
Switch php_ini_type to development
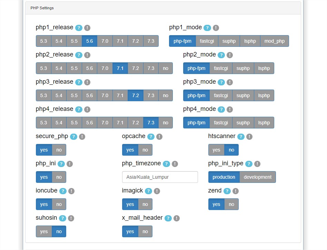point(258,177)
